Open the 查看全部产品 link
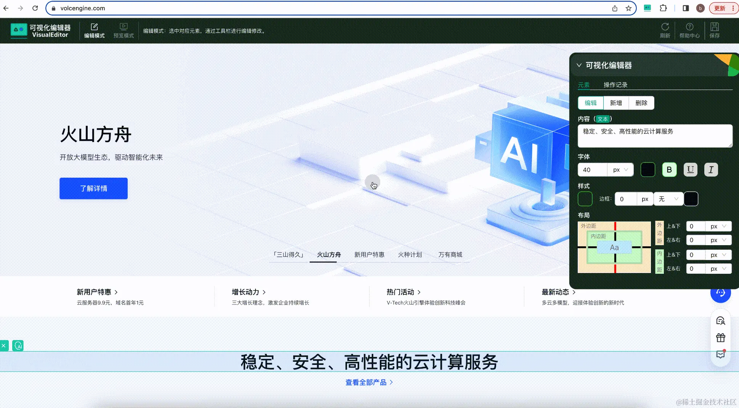This screenshot has height=408, width=739. pos(366,382)
